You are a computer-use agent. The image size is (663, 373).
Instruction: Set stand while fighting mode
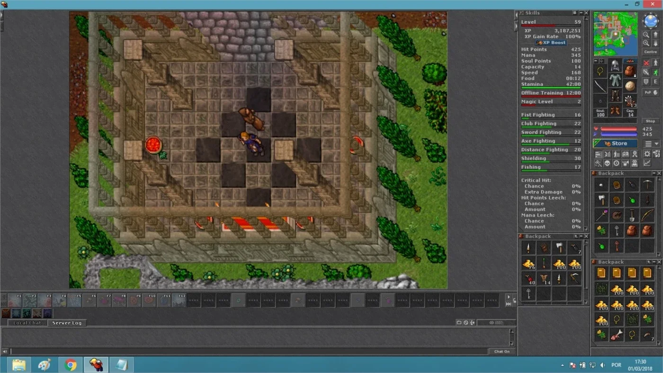pos(655,63)
